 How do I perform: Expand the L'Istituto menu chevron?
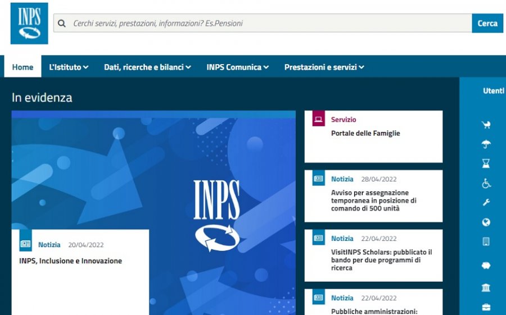pos(85,67)
